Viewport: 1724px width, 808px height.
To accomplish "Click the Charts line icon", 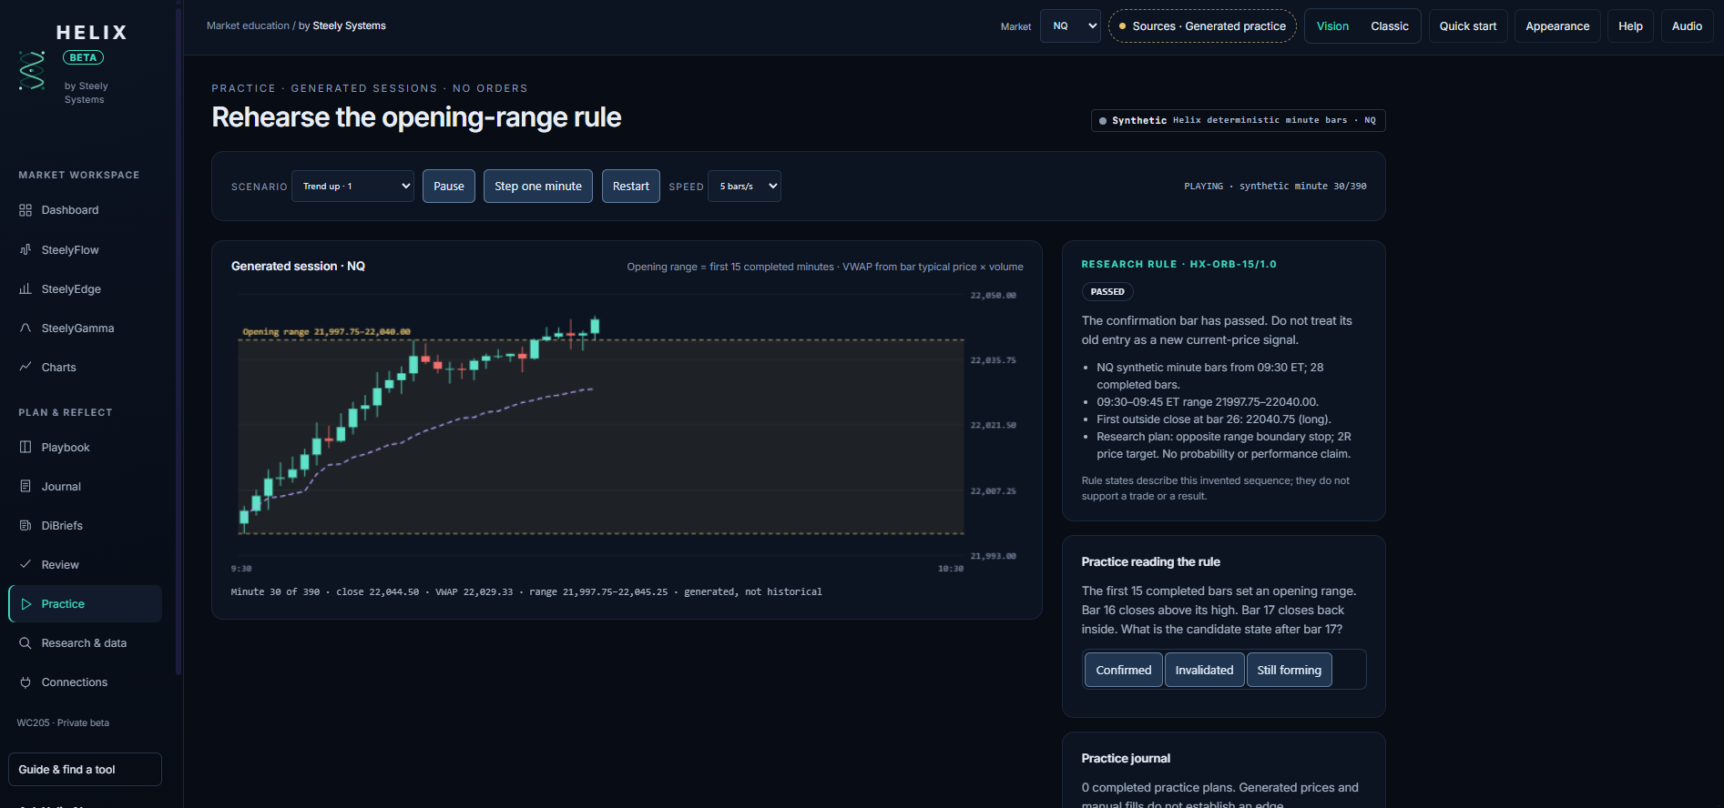I will click(x=26, y=368).
